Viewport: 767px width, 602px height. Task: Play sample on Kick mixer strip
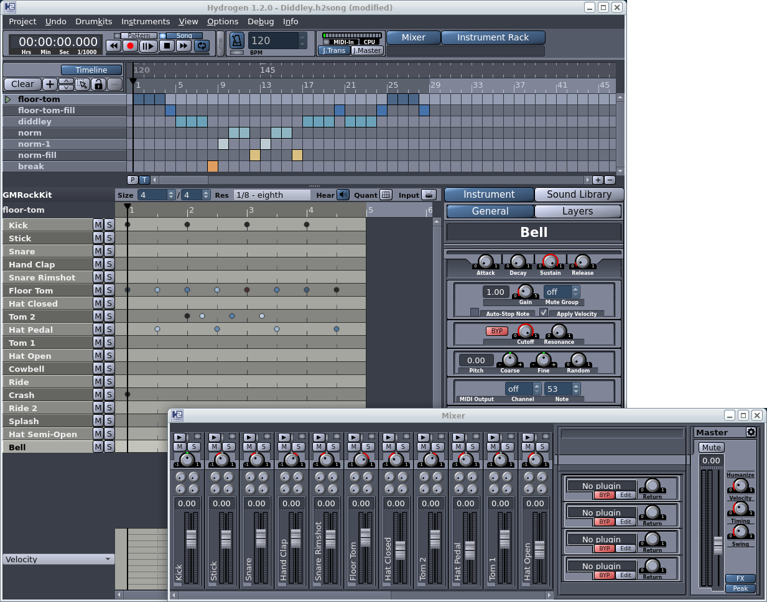click(179, 438)
